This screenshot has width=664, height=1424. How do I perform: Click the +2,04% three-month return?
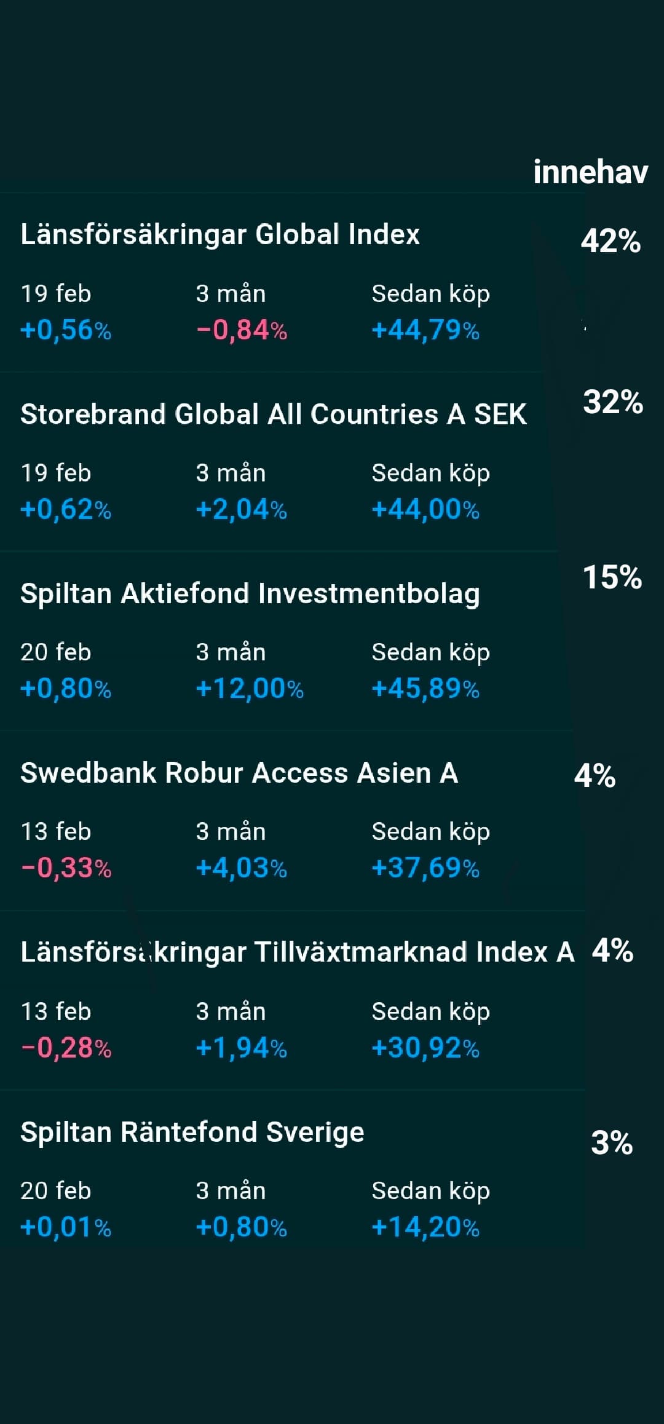[x=242, y=510]
